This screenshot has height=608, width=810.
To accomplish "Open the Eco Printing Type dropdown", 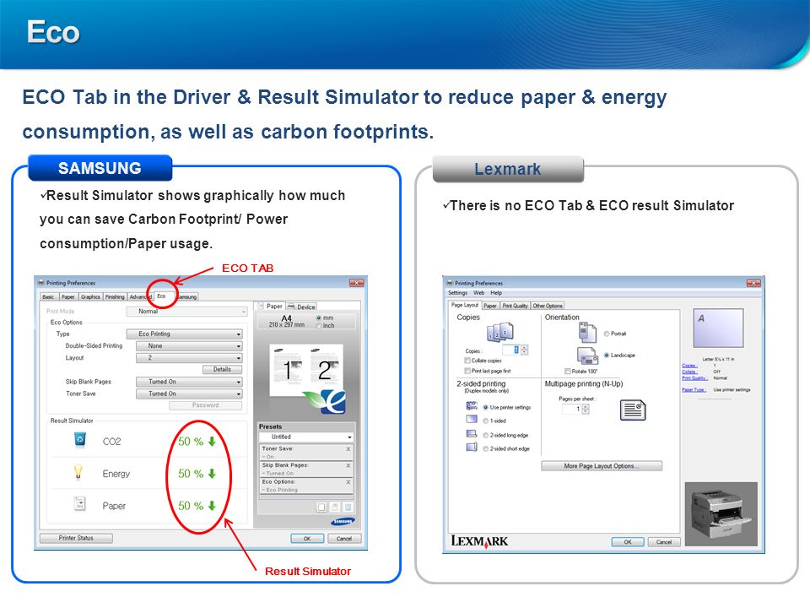I will (185, 334).
